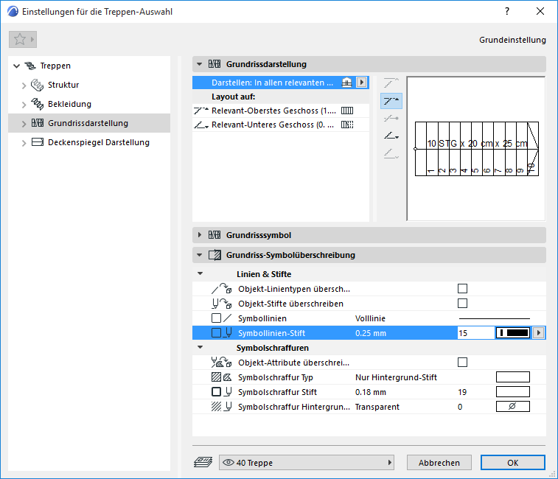The image size is (558, 479).
Task: Click the layer icon beside 40 Treppe
Action: [203, 462]
